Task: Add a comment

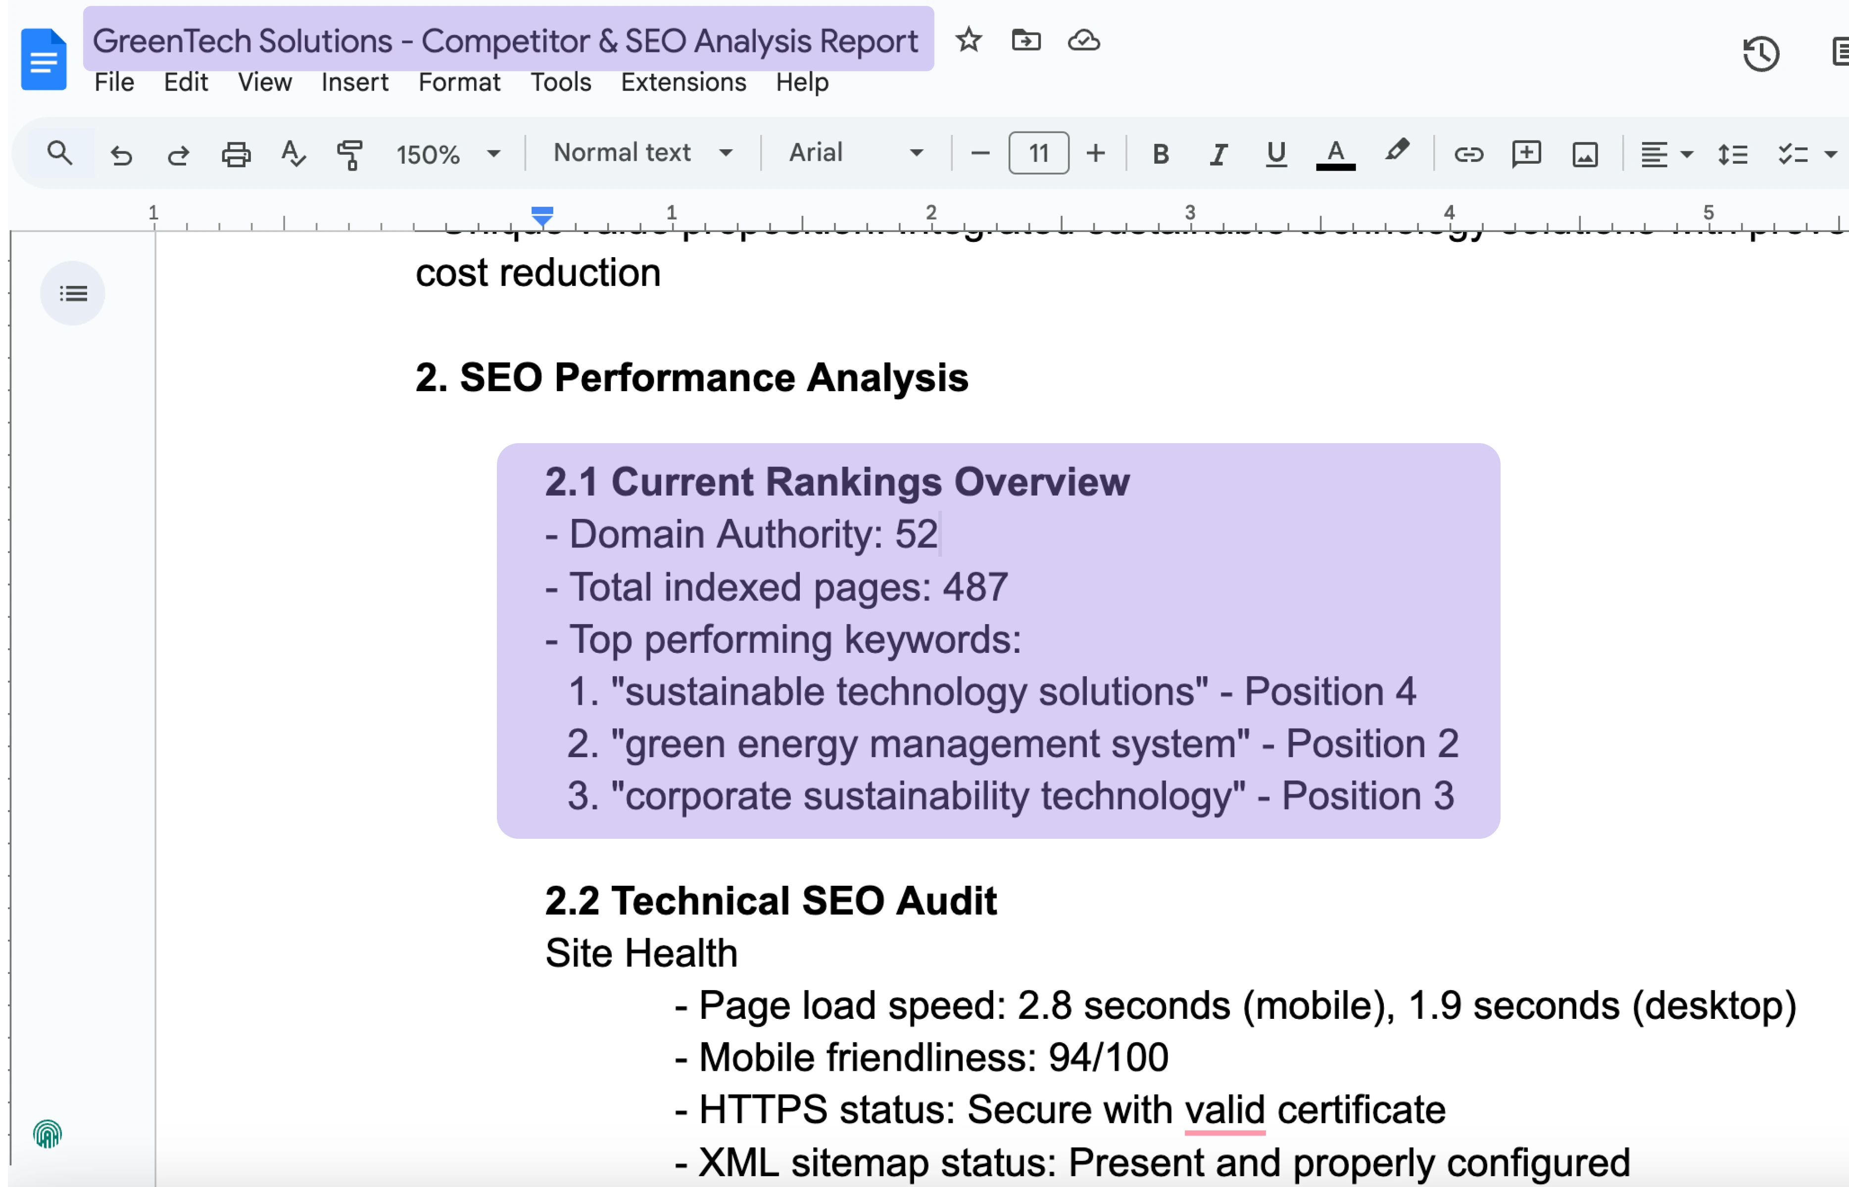Action: click(x=1527, y=154)
